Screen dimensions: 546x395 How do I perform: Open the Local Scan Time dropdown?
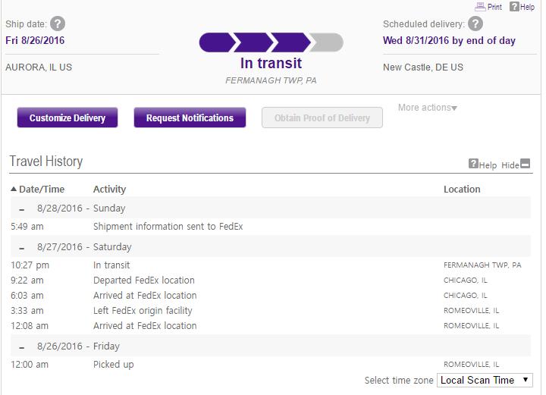coord(485,380)
